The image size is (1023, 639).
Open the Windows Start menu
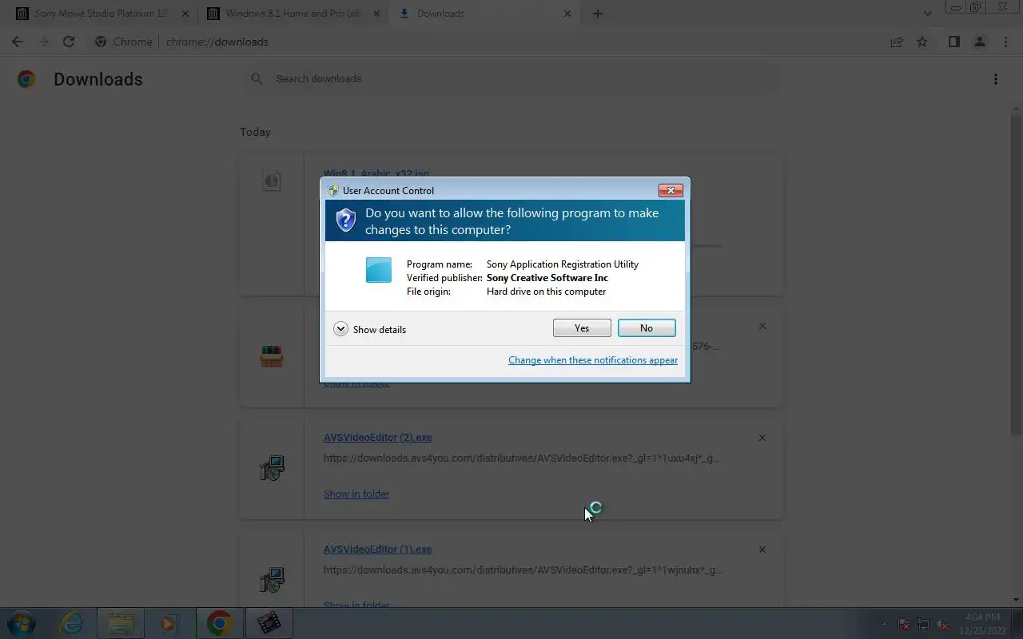(x=22, y=623)
